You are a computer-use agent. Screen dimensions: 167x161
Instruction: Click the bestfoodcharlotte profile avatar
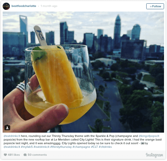tap(6, 6)
